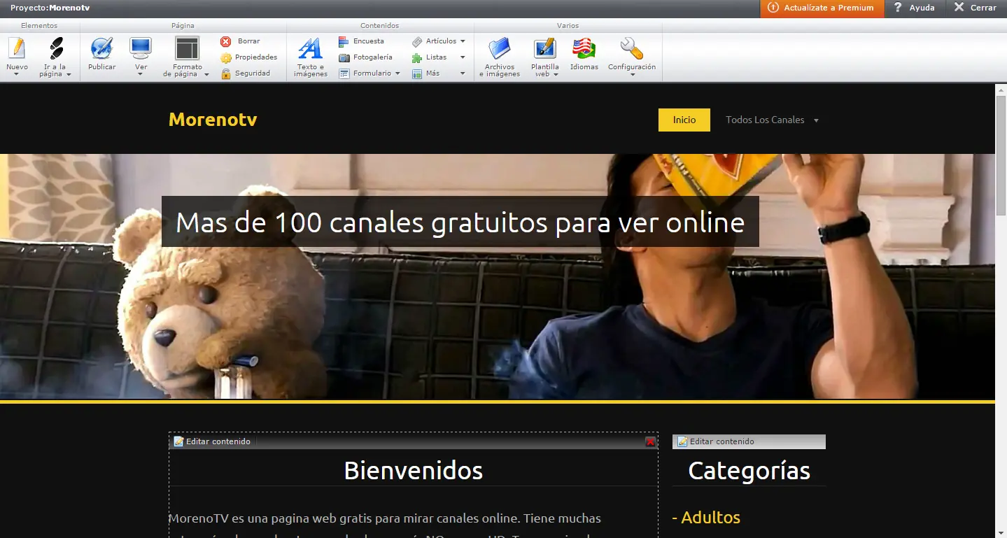
Task: Click the Proyecto:Morenotv title text
Action: tap(50, 8)
